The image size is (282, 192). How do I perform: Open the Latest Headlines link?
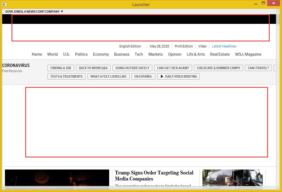tap(224, 46)
